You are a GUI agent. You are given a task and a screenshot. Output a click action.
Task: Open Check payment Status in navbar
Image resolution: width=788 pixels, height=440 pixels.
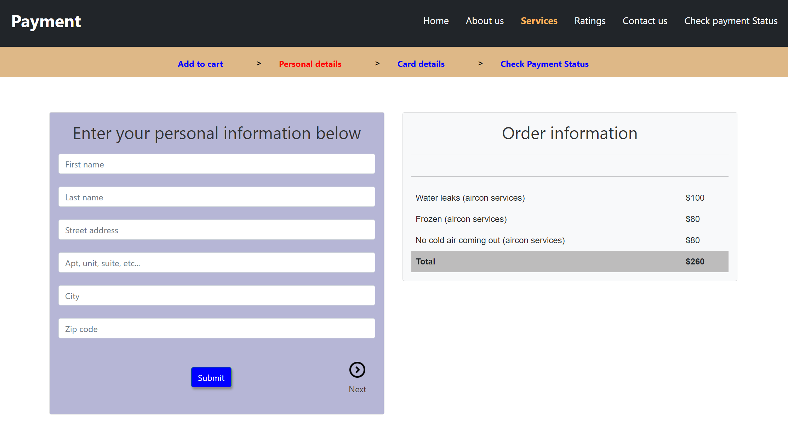pyautogui.click(x=731, y=21)
